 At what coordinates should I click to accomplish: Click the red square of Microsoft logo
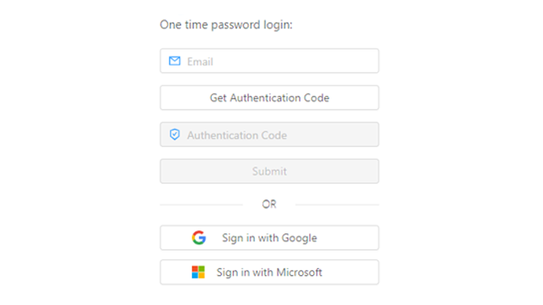point(195,269)
